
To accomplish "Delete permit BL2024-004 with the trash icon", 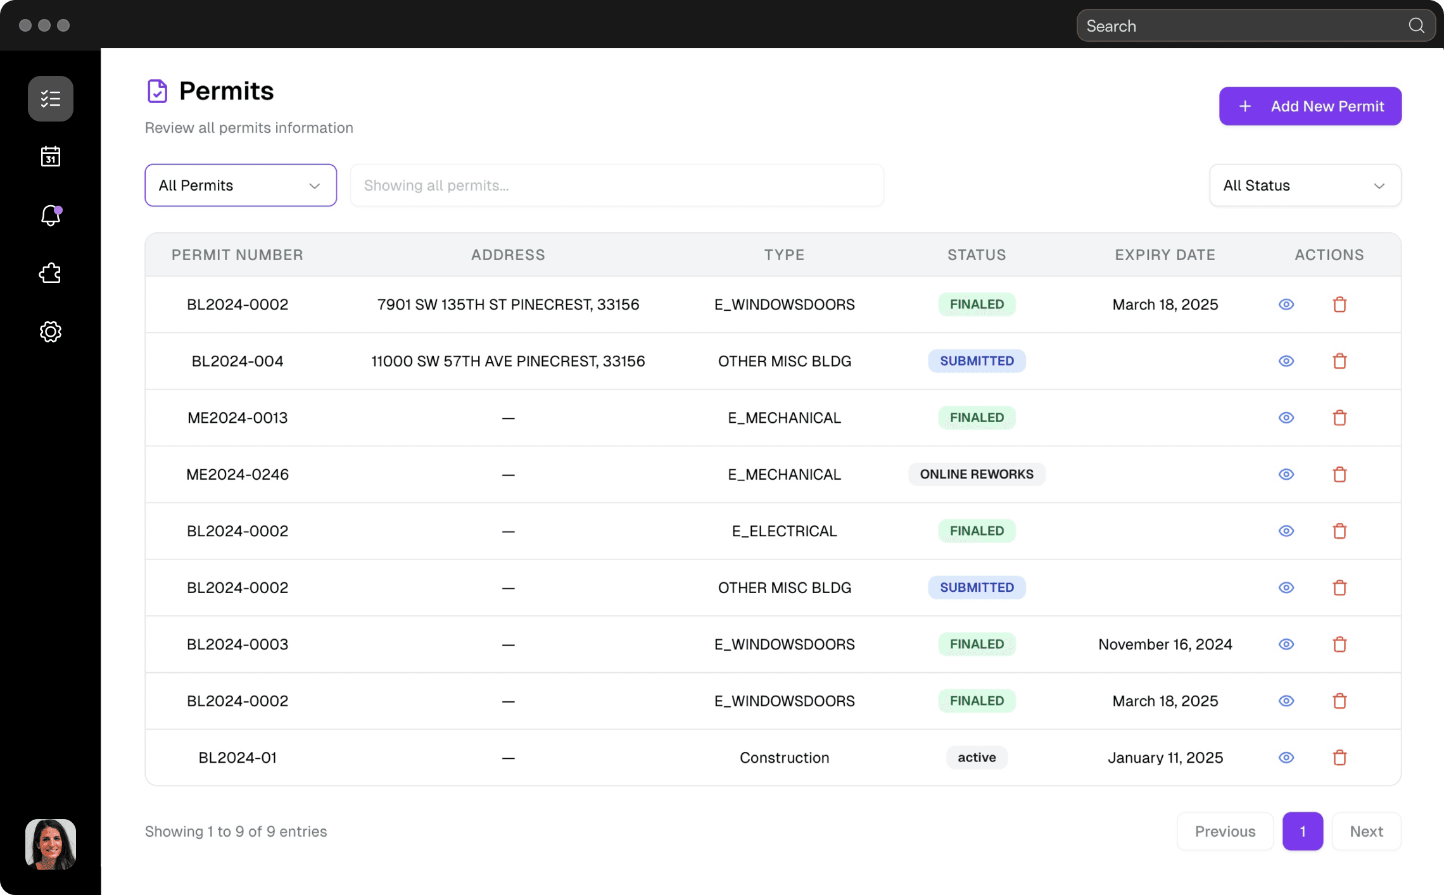I will tap(1339, 361).
